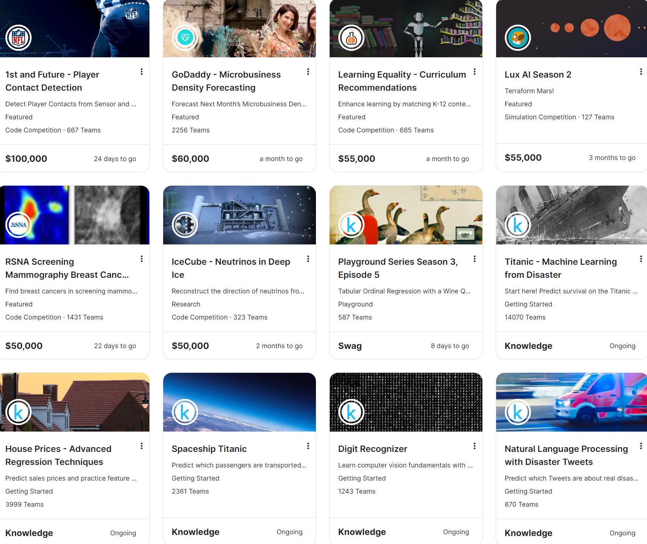This screenshot has height=544, width=647.
Task: Click the Kaggle icon on Digit Recognizer card
Action: click(352, 412)
